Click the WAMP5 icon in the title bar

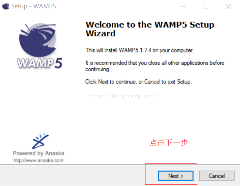pyautogui.click(x=6, y=6)
